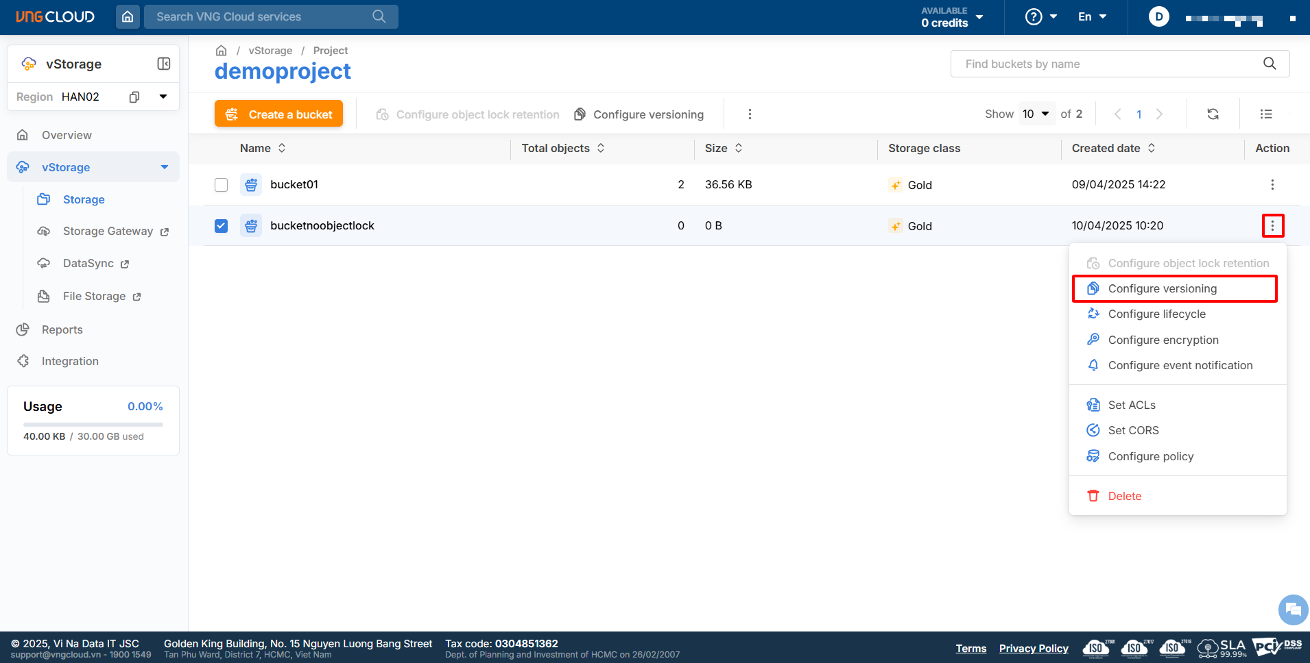Click the toolbar more options dots
Viewport: 1310px width, 663px height.
click(x=750, y=114)
